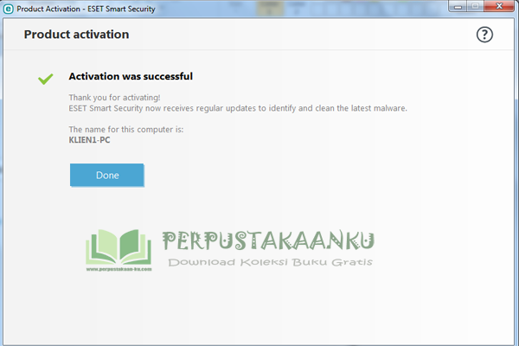
Task: Click the Done button
Action: 107,175
